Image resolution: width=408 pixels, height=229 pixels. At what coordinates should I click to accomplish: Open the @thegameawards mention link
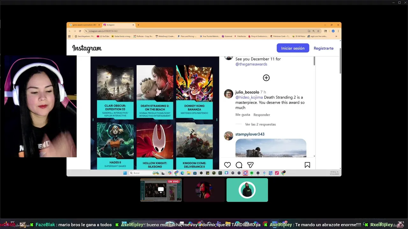pos(251,64)
